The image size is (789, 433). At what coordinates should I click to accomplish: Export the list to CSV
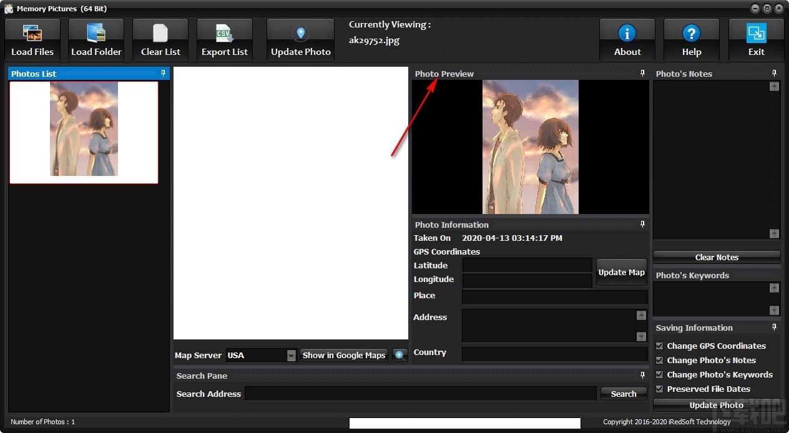[225, 40]
